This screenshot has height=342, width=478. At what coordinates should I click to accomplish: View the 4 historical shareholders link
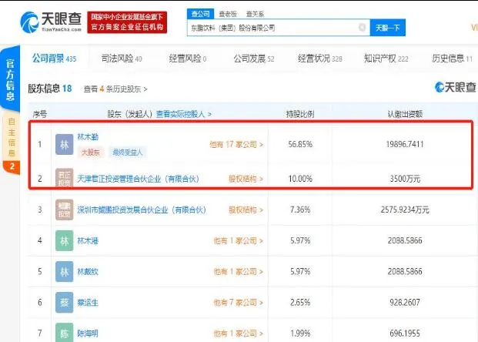pos(115,89)
